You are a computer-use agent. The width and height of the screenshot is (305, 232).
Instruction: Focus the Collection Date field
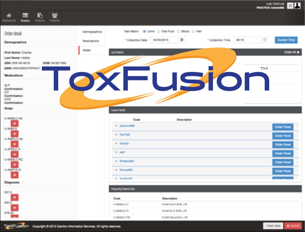tap(164, 40)
